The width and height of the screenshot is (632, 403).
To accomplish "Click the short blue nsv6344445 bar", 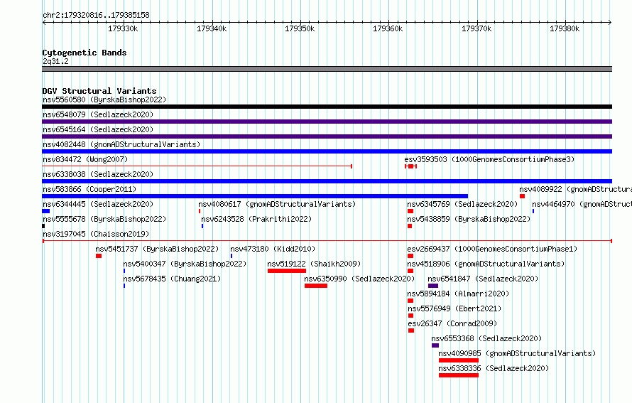I will [x=46, y=211].
